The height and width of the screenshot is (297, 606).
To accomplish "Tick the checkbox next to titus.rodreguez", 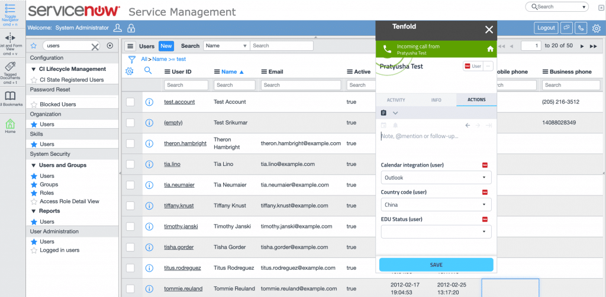I will (x=130, y=267).
